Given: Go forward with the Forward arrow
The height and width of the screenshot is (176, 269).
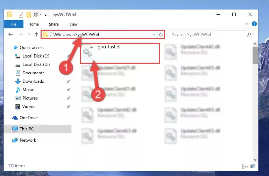Looking at the screenshot, I should click(21, 34).
